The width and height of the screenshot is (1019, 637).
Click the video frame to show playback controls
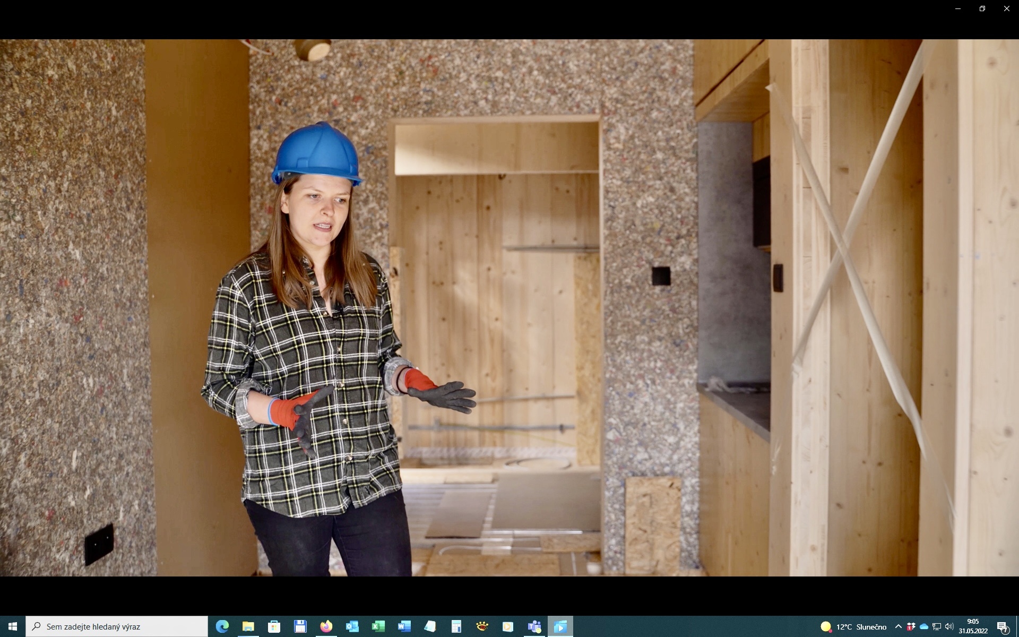[509, 308]
